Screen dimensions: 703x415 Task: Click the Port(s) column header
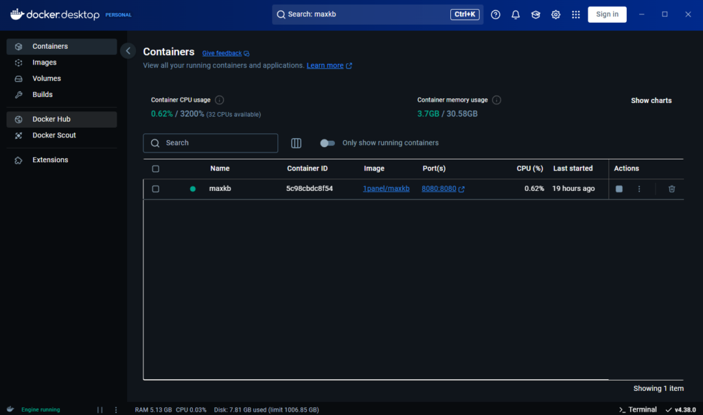pos(434,169)
